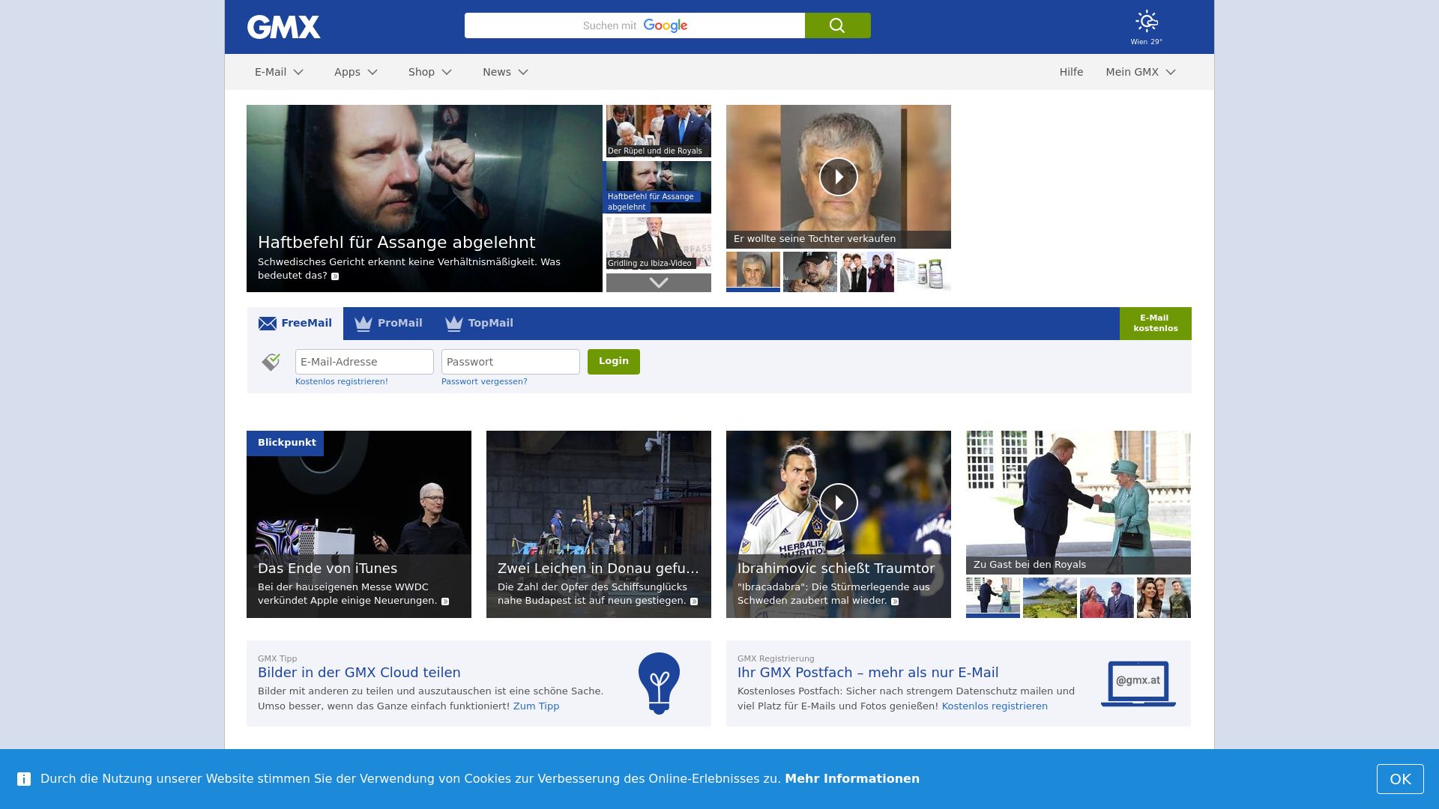The width and height of the screenshot is (1439, 809).
Task: Select Haftbefehl für Assange abgelehnt thumbnail
Action: tap(659, 187)
